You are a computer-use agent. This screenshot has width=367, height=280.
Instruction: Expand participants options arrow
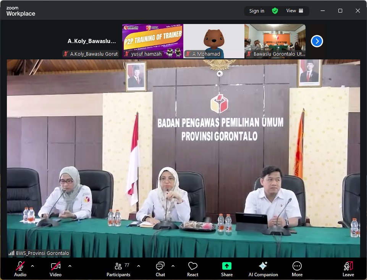pyautogui.click(x=139, y=266)
